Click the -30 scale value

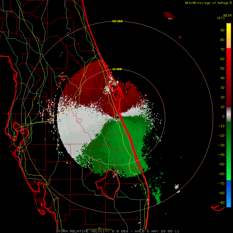pos(221,145)
